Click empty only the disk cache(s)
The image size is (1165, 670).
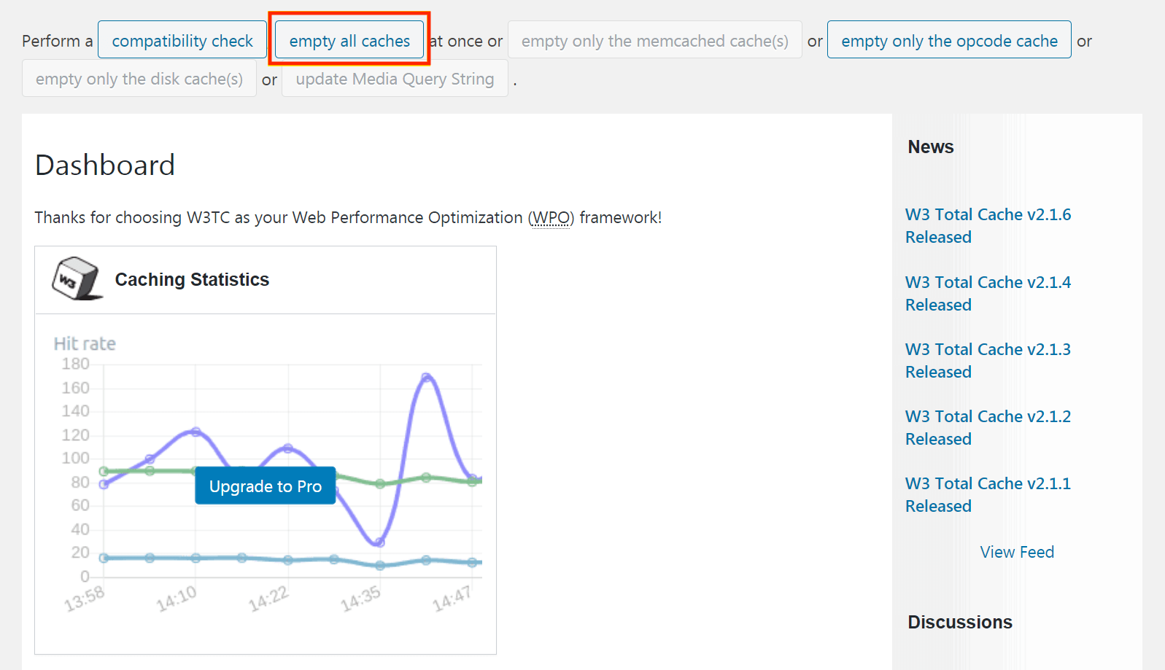pos(139,79)
